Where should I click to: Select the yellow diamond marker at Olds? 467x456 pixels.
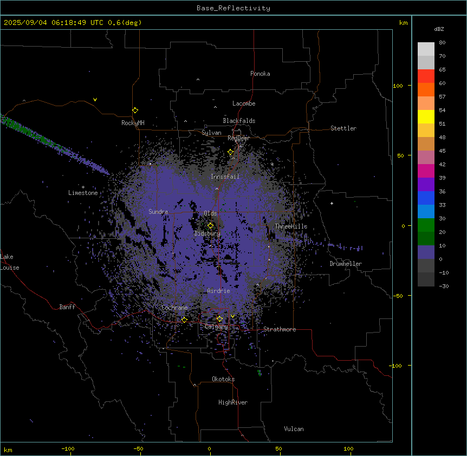click(x=211, y=226)
